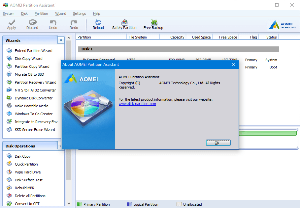Viewport: 300px width, 208px height.
Task: Click the Wipe Hard Drive icon
Action: (9, 172)
